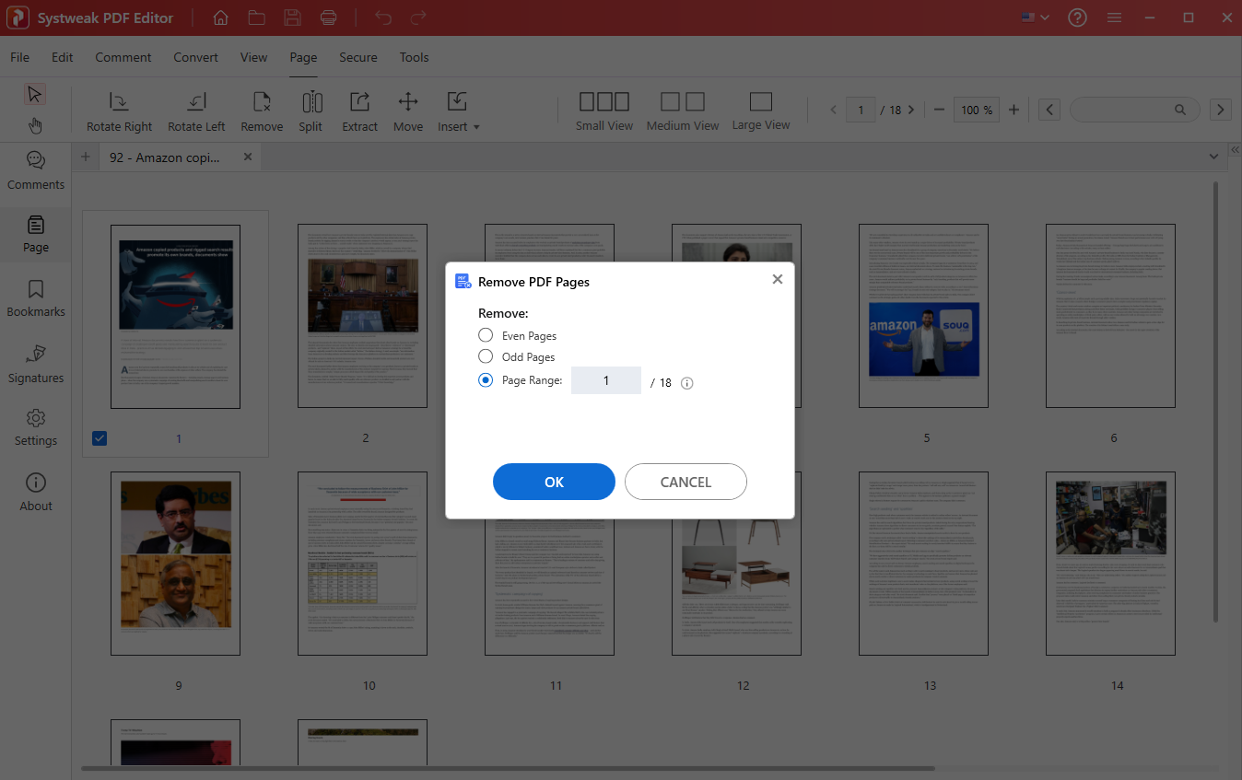Open the Bookmarks sidebar panel

[x=36, y=298]
